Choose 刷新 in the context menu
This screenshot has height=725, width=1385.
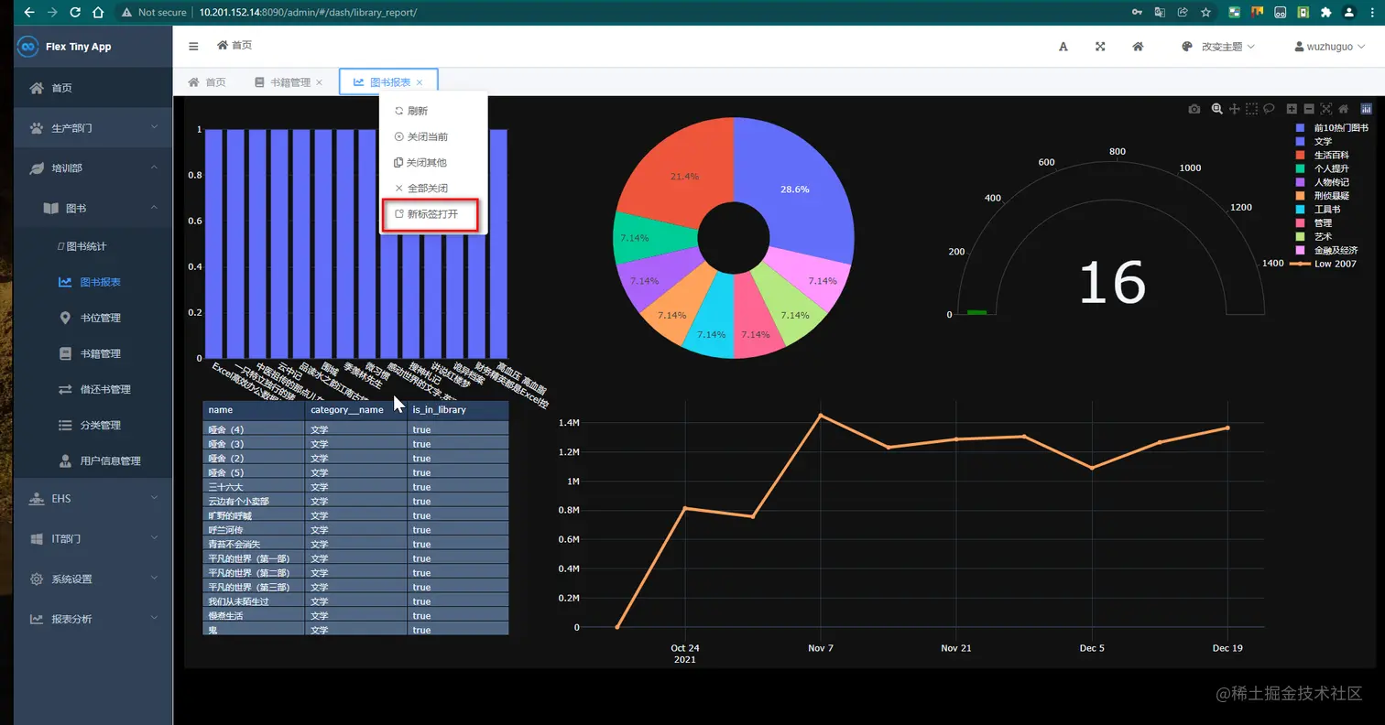tap(433, 111)
